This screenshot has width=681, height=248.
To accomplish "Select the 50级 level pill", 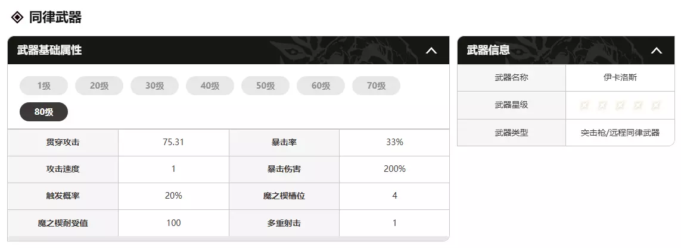I will pyautogui.click(x=265, y=86).
